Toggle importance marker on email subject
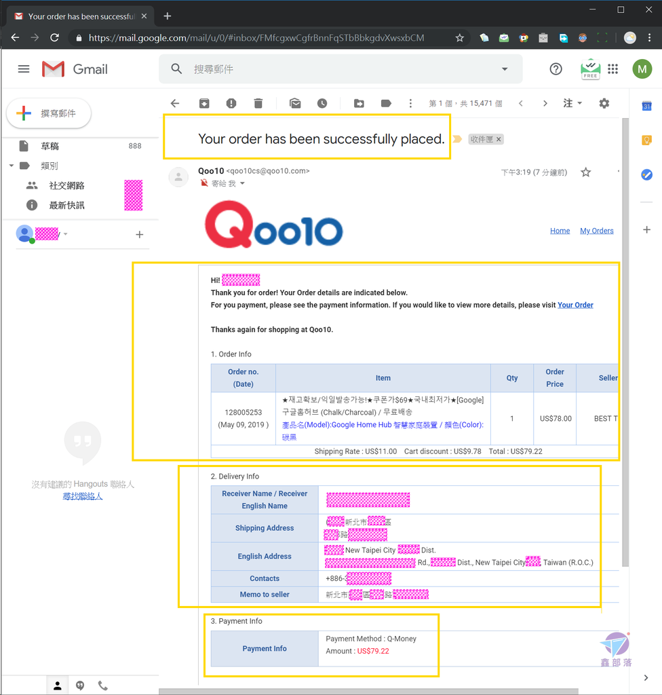 457,139
